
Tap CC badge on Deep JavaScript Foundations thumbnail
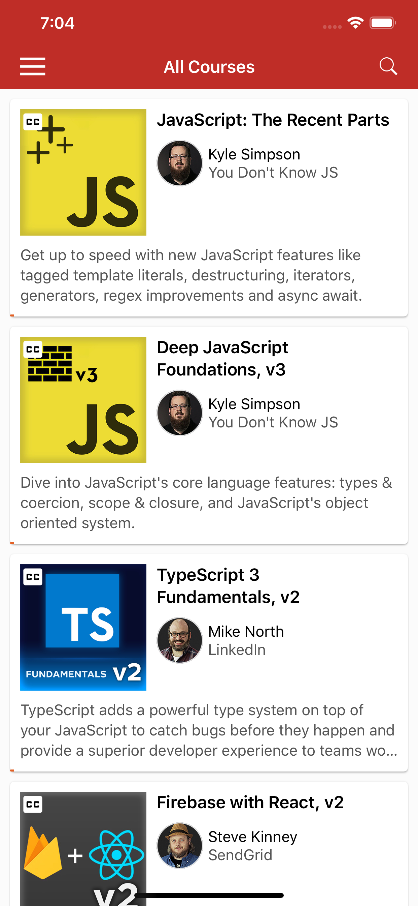click(x=33, y=349)
